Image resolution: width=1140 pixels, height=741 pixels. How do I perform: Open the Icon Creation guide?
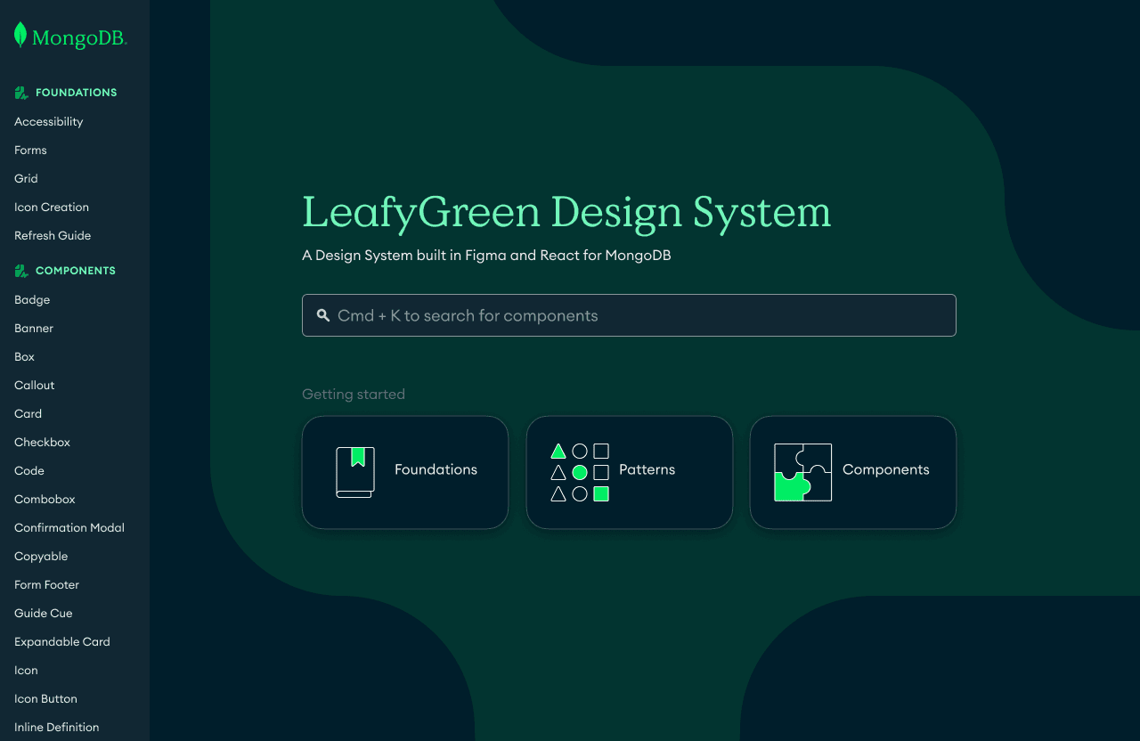point(51,207)
